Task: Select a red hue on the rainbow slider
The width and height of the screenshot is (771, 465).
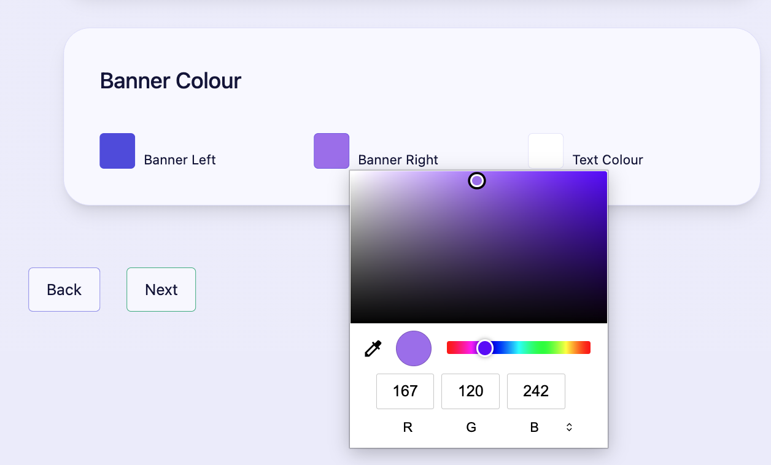Action: coord(451,347)
